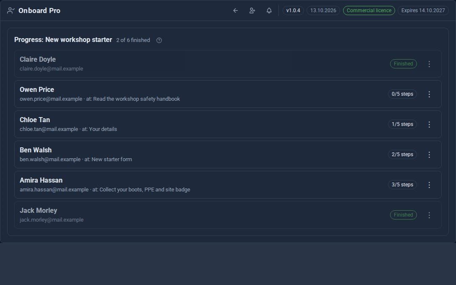Open the three-dot menu for Claire Doyle
This screenshot has height=285, width=456.
click(x=429, y=64)
